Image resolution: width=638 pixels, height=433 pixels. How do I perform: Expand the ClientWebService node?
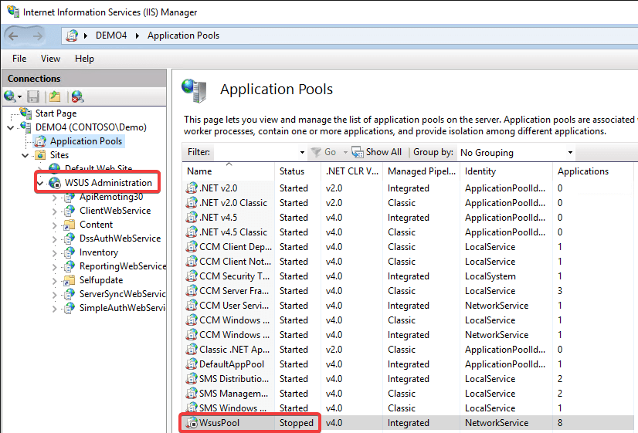tap(55, 211)
